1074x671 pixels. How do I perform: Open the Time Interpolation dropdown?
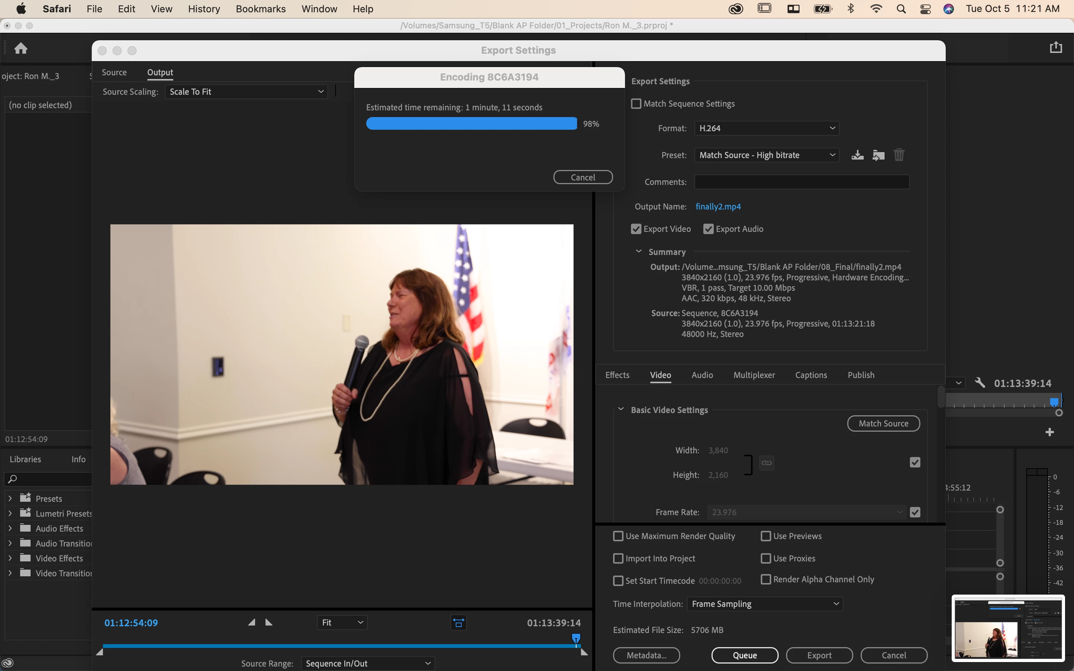pyautogui.click(x=765, y=604)
